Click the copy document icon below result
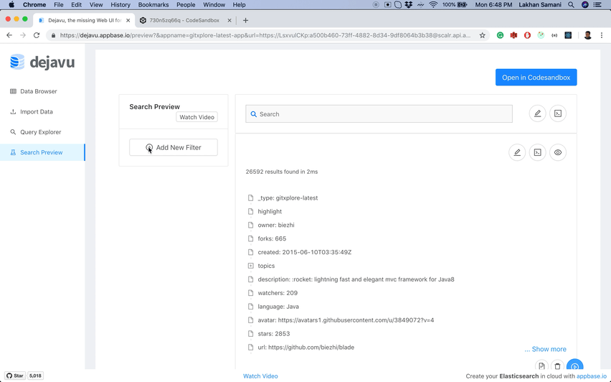The image size is (611, 382). click(x=541, y=366)
